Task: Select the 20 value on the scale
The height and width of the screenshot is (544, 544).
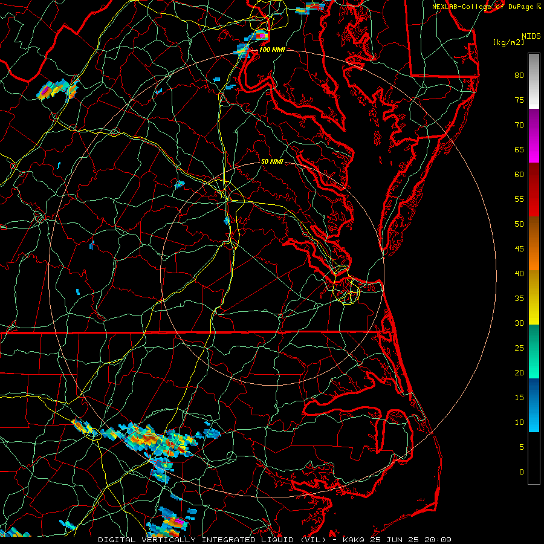Action: tap(519, 372)
